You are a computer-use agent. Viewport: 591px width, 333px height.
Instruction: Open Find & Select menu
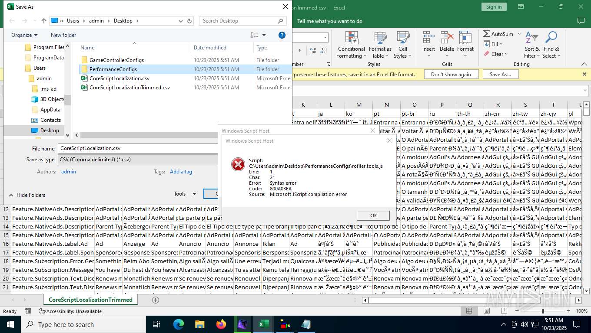(551, 45)
